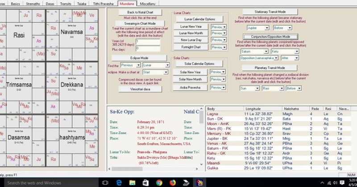The height and width of the screenshot is (187, 357).
Task: Open File Explorer from the taskbar
Action: (133, 183)
